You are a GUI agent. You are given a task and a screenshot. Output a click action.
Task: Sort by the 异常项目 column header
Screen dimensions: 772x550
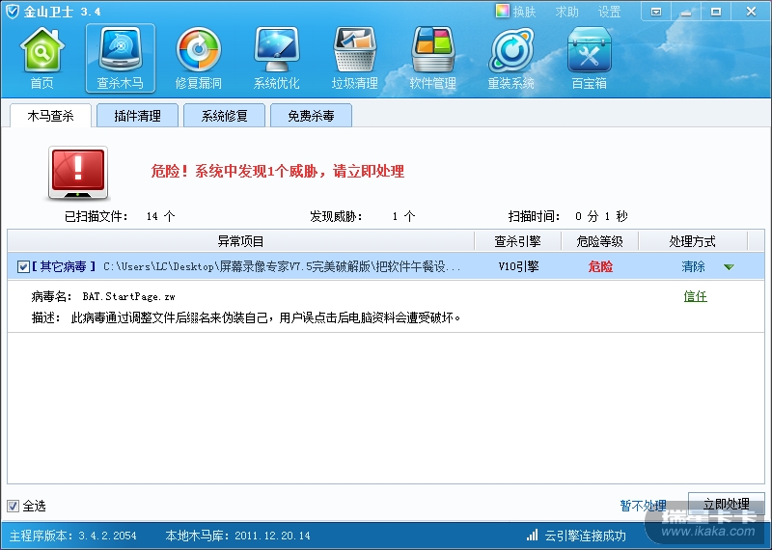coord(240,241)
